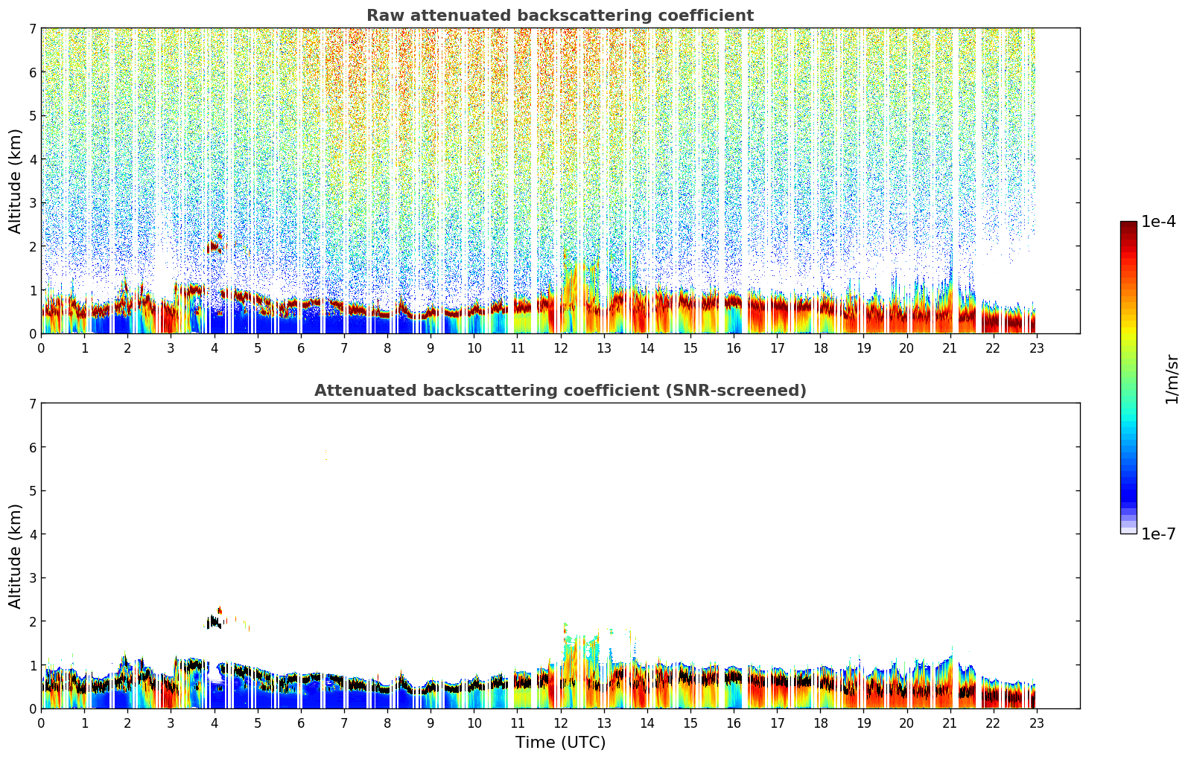Click the "1/m/sr" colorbar unit label
This screenshot has width=1188, height=759.
[x=1172, y=378]
